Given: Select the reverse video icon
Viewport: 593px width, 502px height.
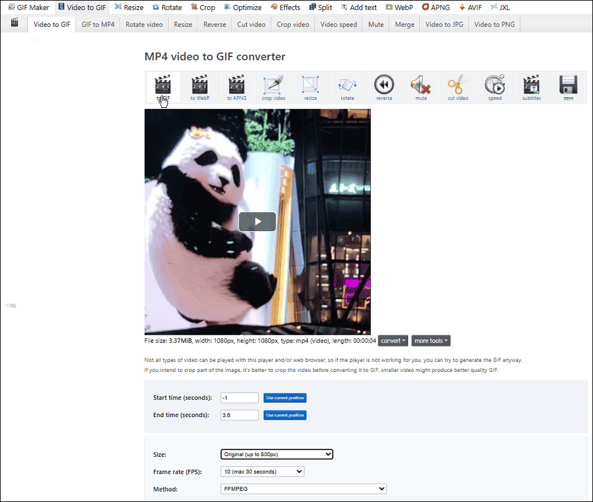Looking at the screenshot, I should [x=384, y=87].
